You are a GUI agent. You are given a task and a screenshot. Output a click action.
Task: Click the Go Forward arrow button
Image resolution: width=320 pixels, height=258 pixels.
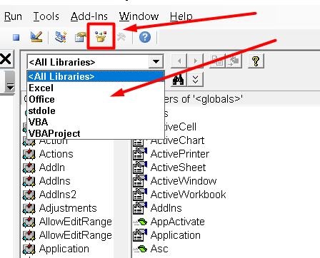[x=195, y=61]
